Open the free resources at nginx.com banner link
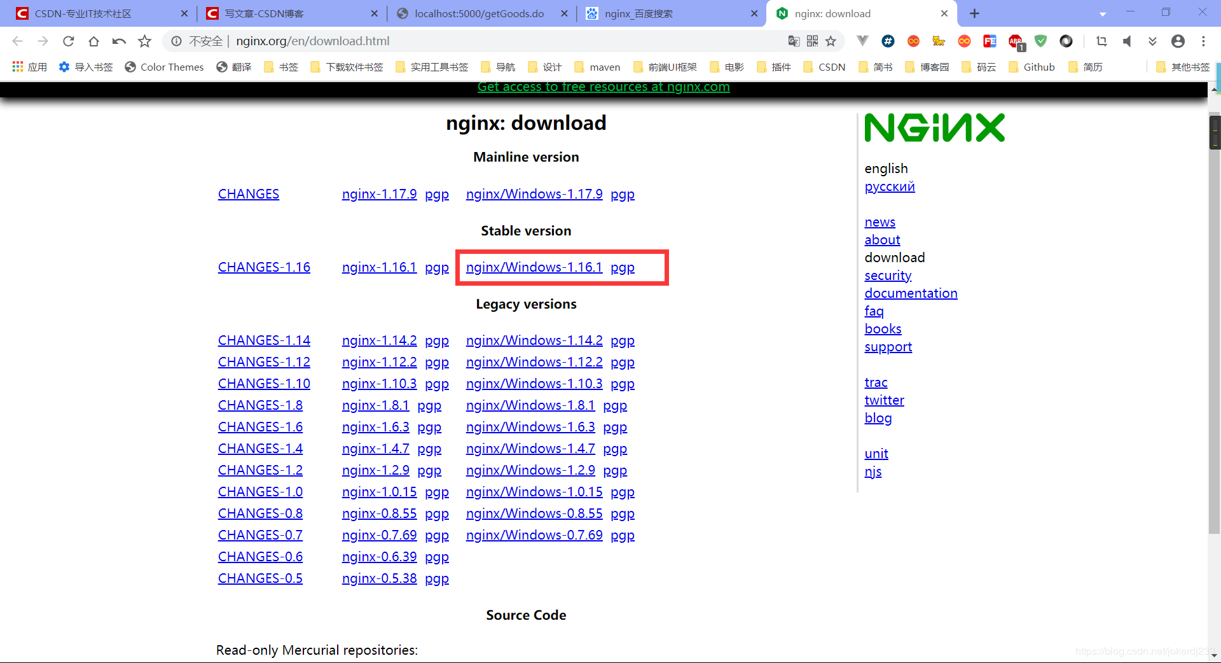 [604, 87]
